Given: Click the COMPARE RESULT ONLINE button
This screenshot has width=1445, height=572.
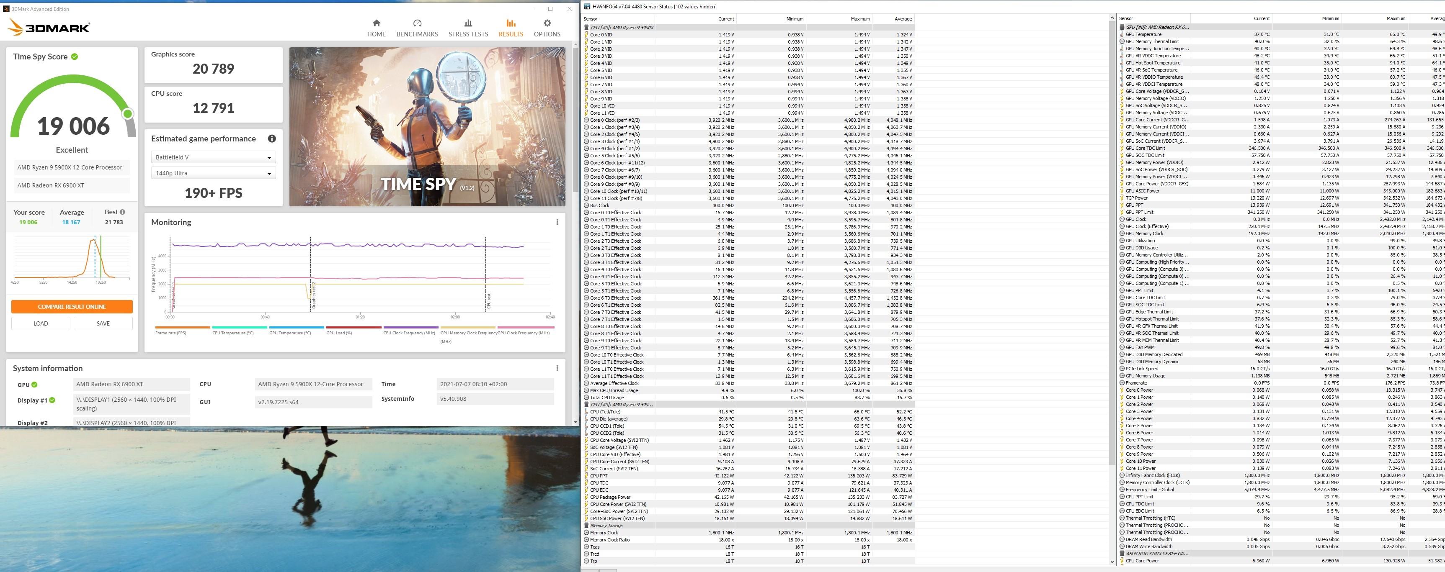Looking at the screenshot, I should pyautogui.click(x=72, y=306).
